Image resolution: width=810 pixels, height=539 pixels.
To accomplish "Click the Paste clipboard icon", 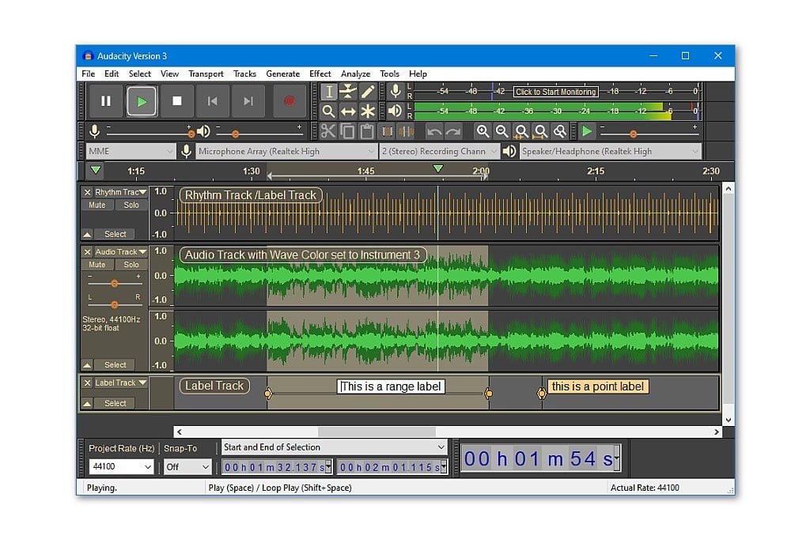I will (x=367, y=131).
